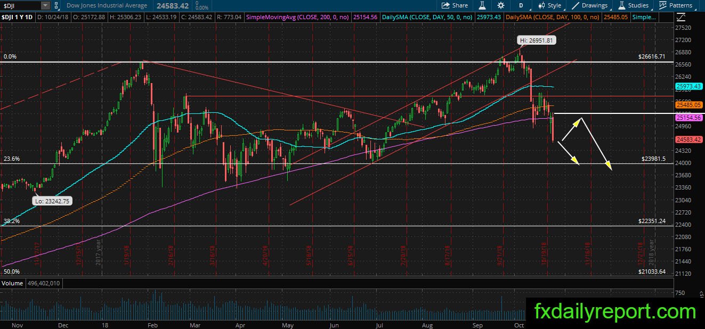
Task: Click the red 24583.42 last price bubble
Action: (688, 139)
